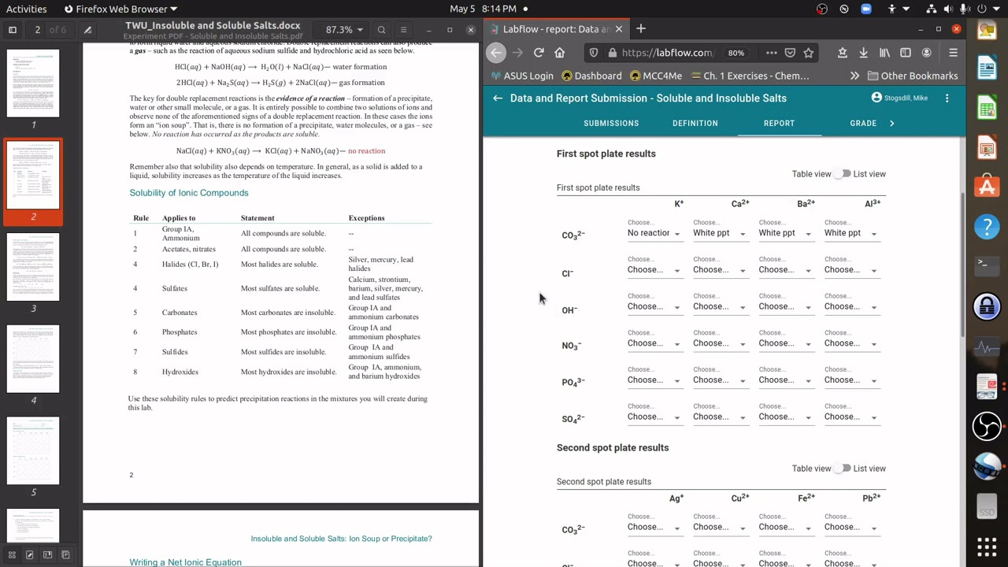Bookmark this page with star icon
Viewport: 1008px width, 567px height.
coord(809,53)
